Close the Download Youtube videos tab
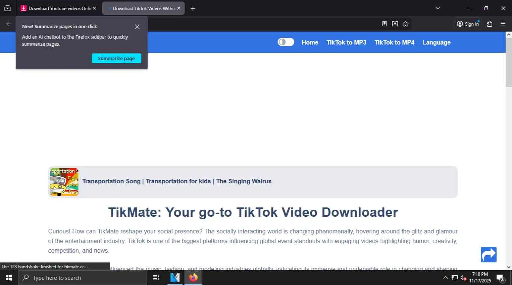This screenshot has width=512, height=285. 95,8
